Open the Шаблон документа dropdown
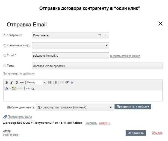 click(110, 107)
